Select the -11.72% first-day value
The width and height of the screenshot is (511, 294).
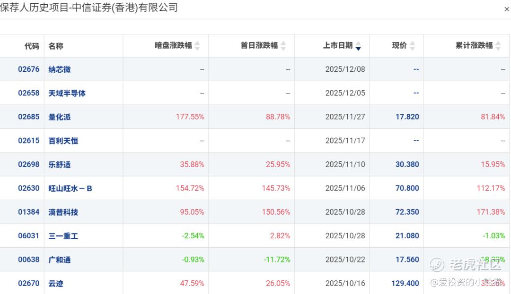(x=277, y=260)
